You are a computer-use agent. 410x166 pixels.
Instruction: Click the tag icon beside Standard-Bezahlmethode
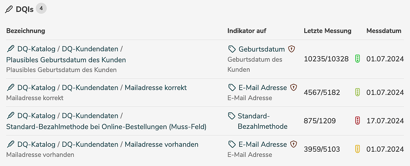(x=232, y=116)
